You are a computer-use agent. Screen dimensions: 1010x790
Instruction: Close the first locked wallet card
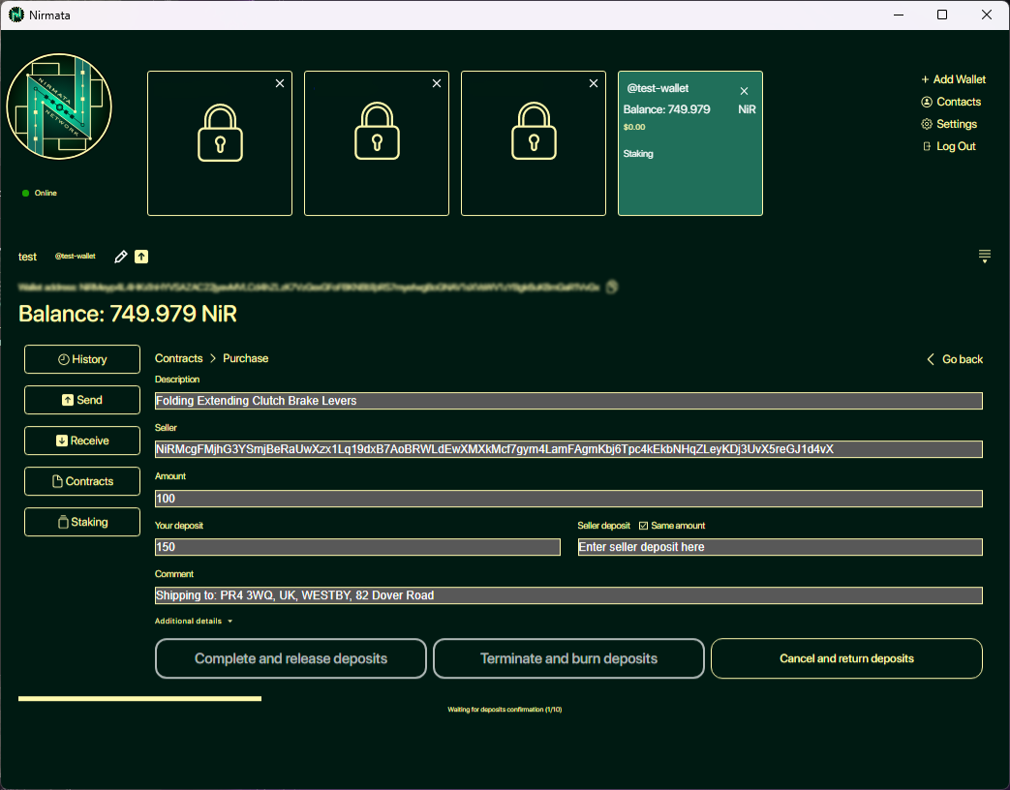coord(280,84)
